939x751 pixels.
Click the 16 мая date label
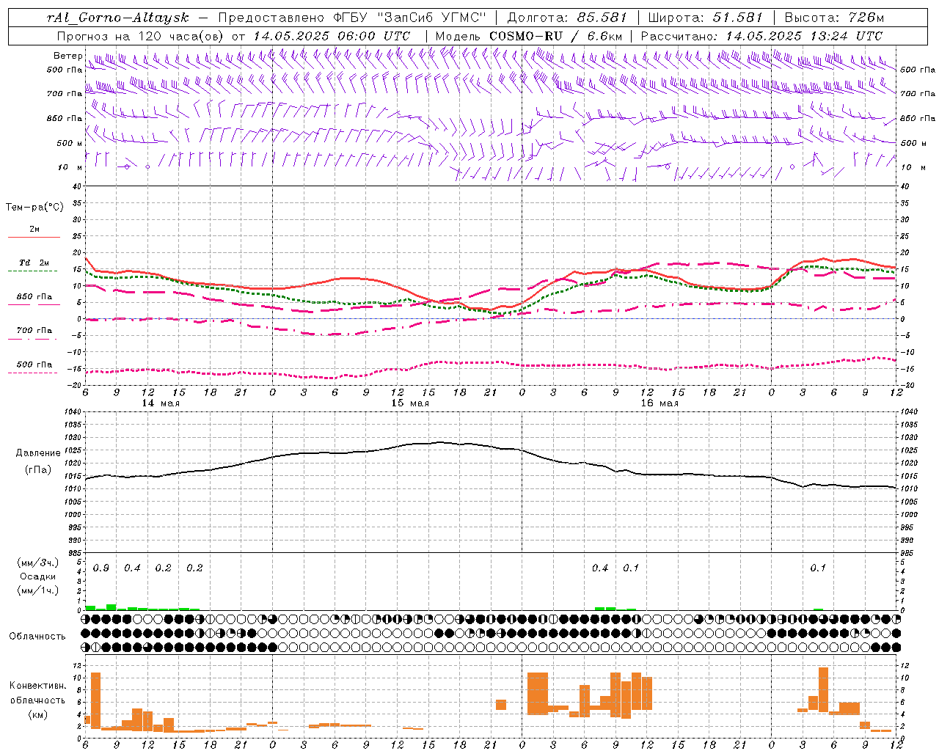pos(660,403)
